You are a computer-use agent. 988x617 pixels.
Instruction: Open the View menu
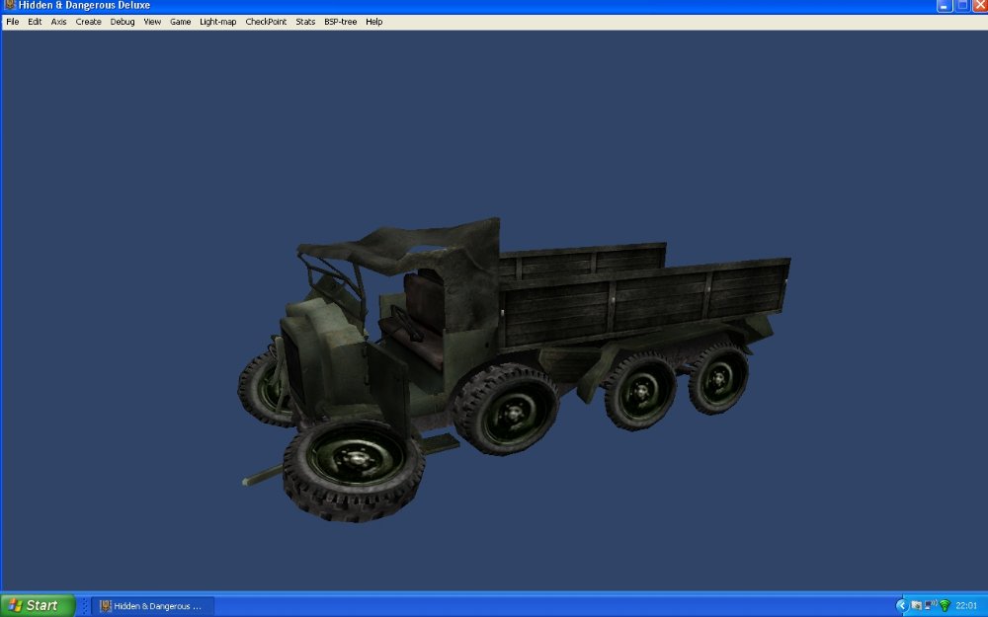point(152,22)
